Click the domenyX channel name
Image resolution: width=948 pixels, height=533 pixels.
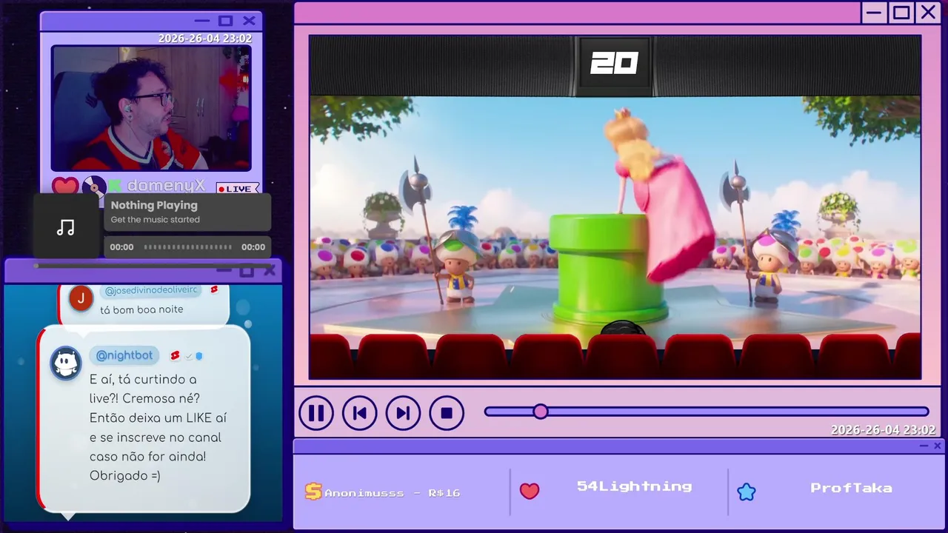click(165, 187)
